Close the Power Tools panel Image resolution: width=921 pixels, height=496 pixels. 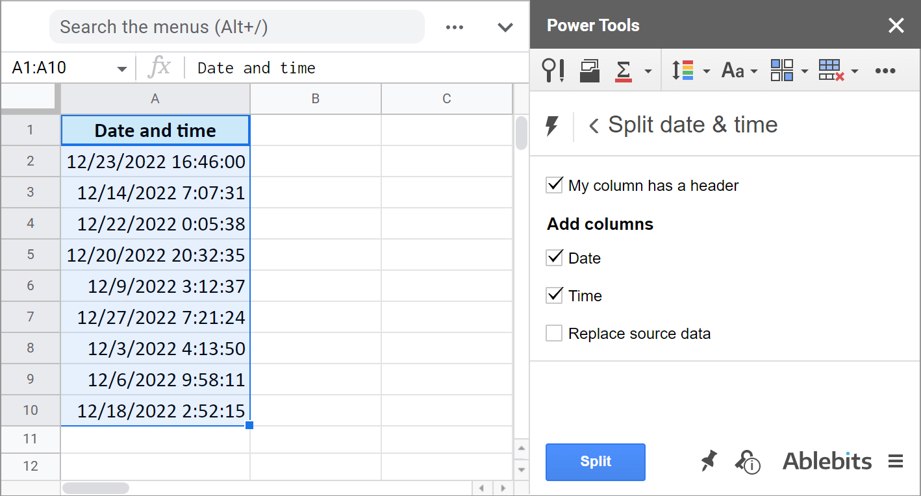[x=896, y=25]
